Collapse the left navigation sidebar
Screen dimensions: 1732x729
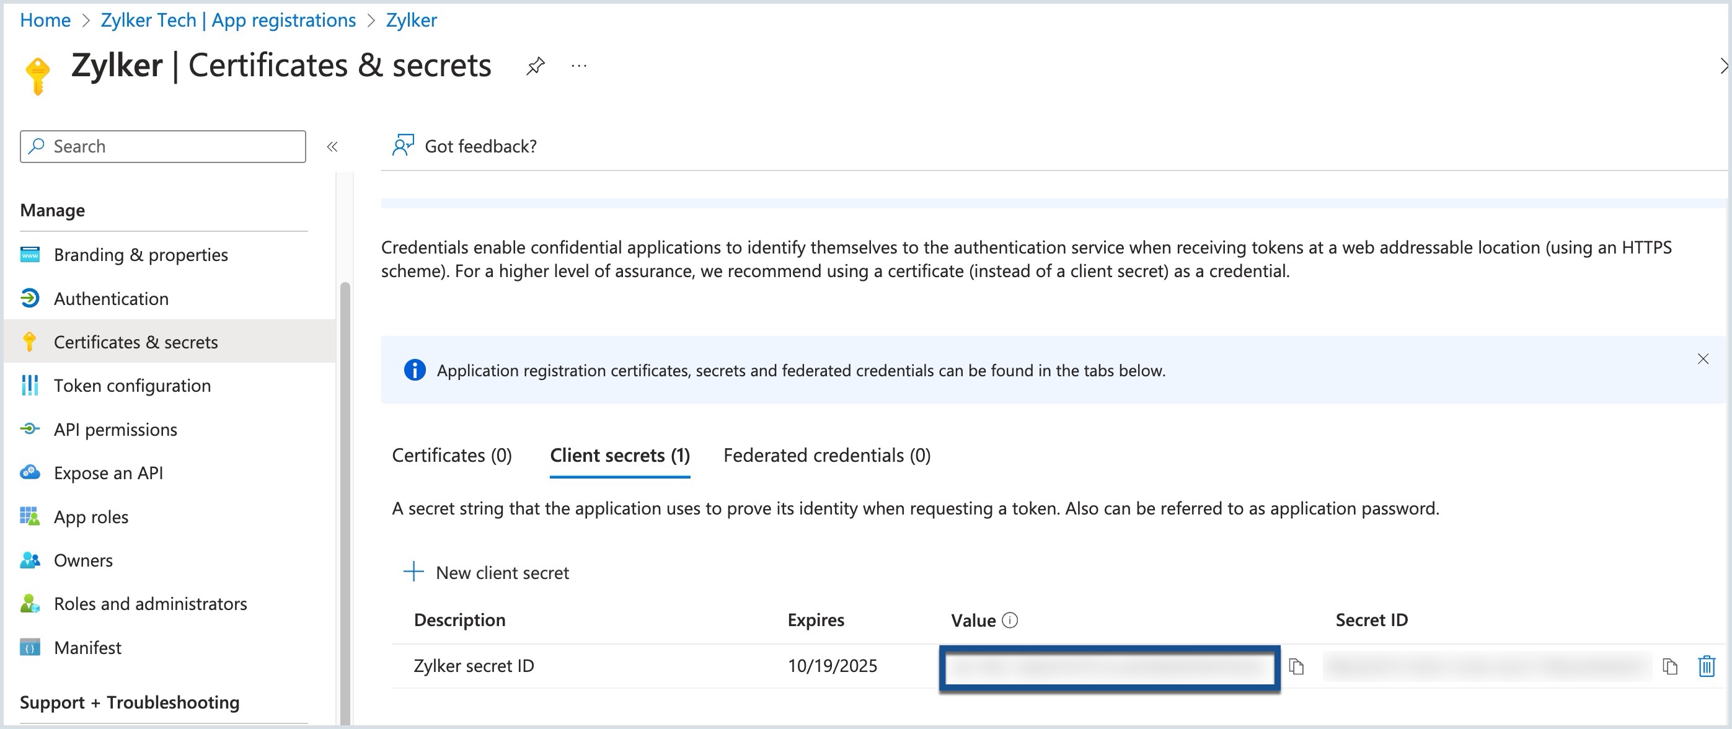tap(332, 147)
